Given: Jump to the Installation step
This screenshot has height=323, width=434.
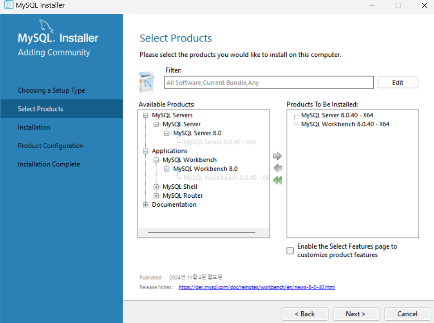Looking at the screenshot, I should [34, 127].
